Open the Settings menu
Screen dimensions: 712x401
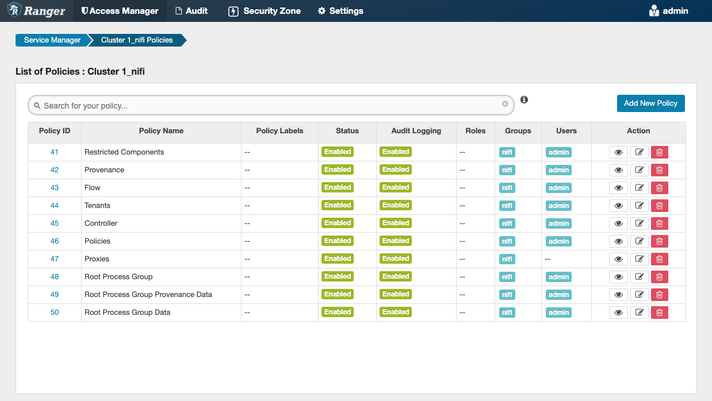pos(340,11)
